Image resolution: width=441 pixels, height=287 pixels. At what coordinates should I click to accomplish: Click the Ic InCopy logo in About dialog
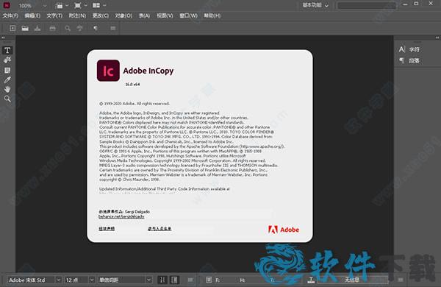108,71
